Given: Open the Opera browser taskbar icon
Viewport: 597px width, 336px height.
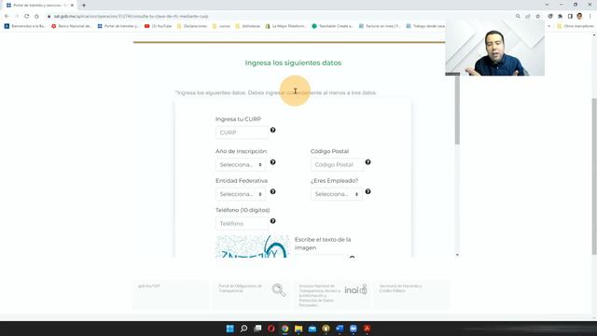Looking at the screenshot, I should coord(271,329).
